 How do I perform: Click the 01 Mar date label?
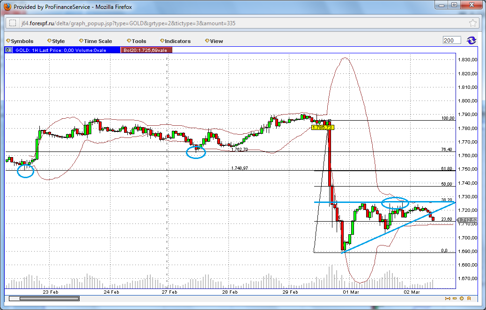351,292
